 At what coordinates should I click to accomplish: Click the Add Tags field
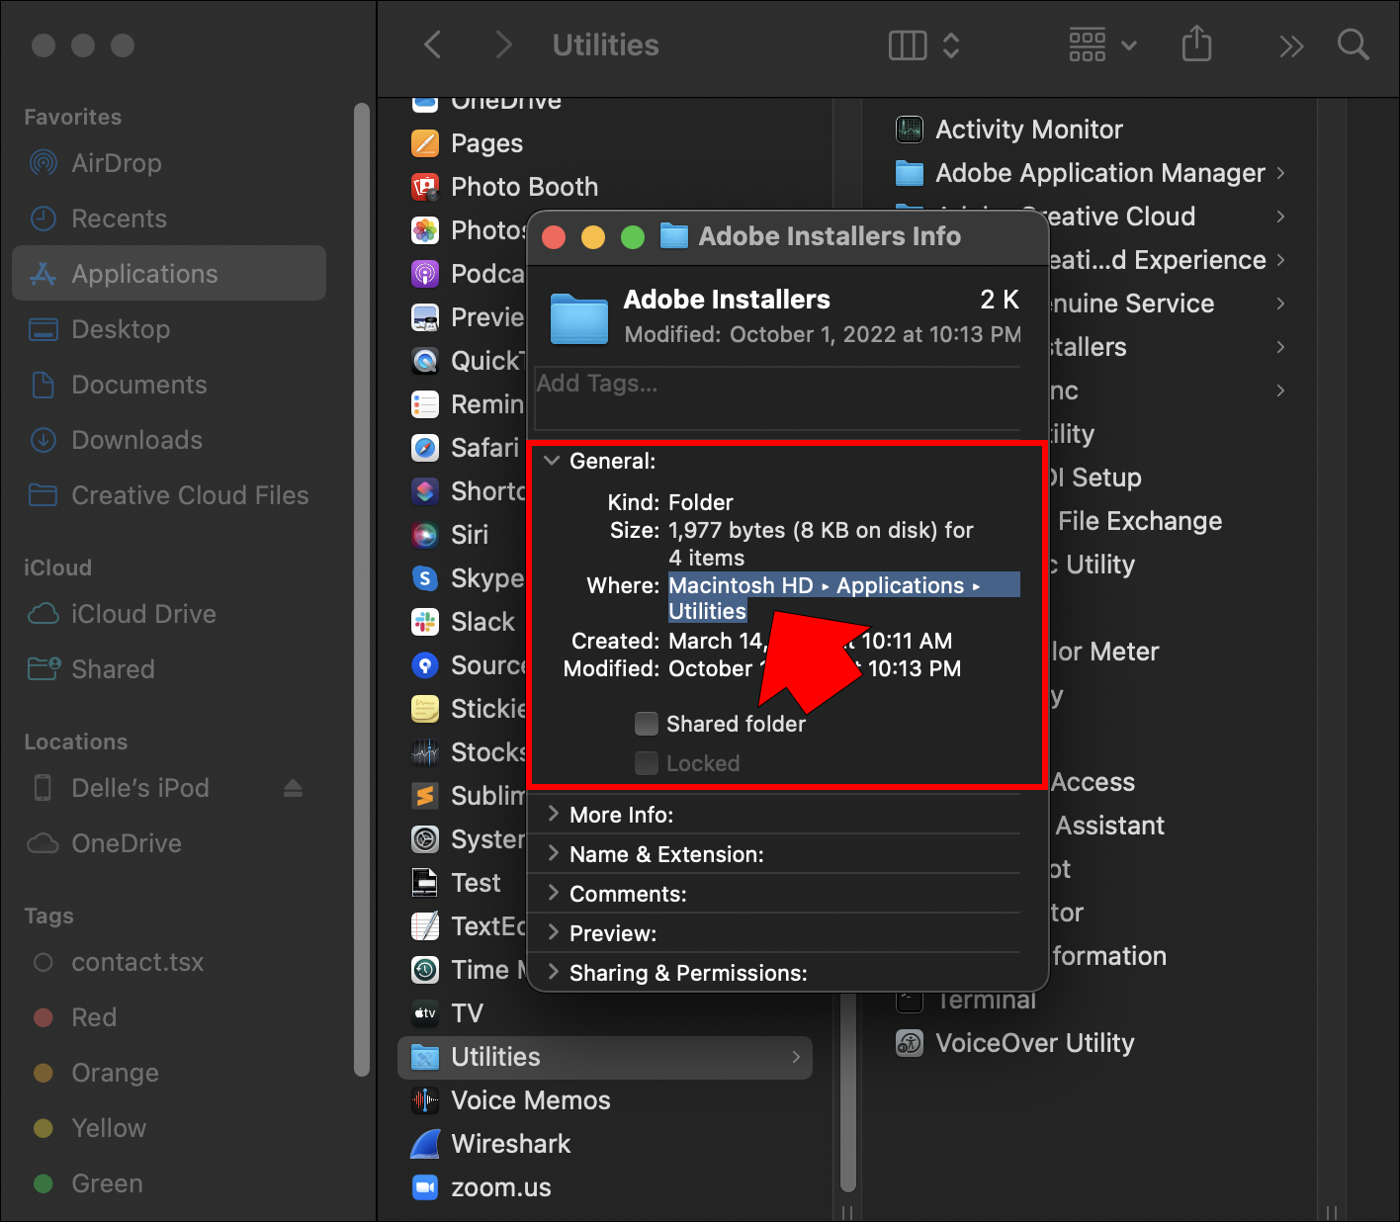click(x=776, y=385)
